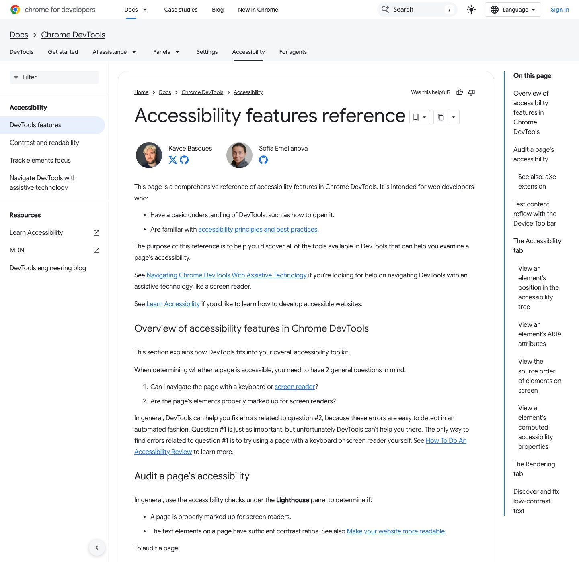Open accessibility principles and best practices link

click(x=258, y=230)
